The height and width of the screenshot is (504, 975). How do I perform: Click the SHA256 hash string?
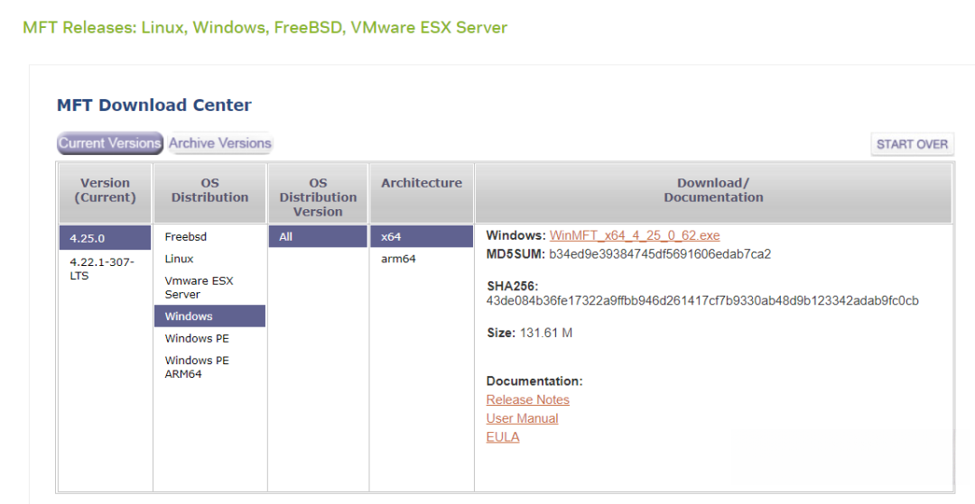point(702,301)
